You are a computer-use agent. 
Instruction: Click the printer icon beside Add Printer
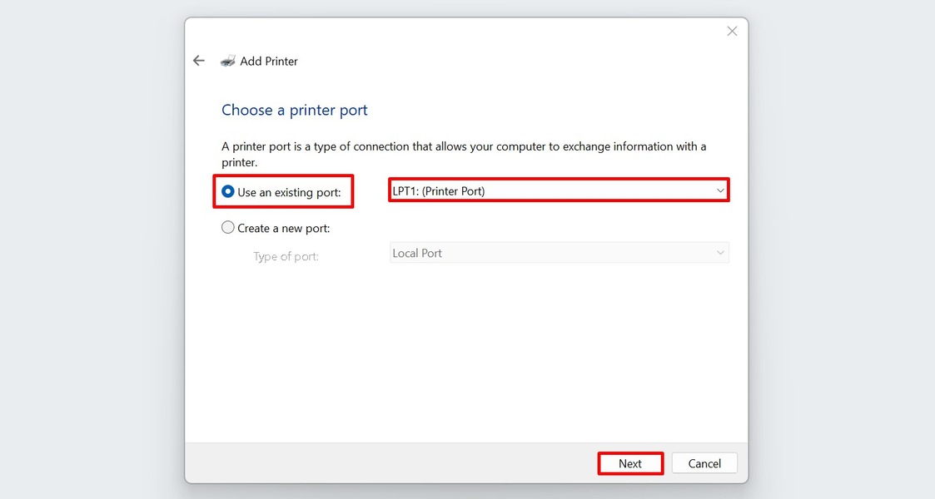point(227,60)
